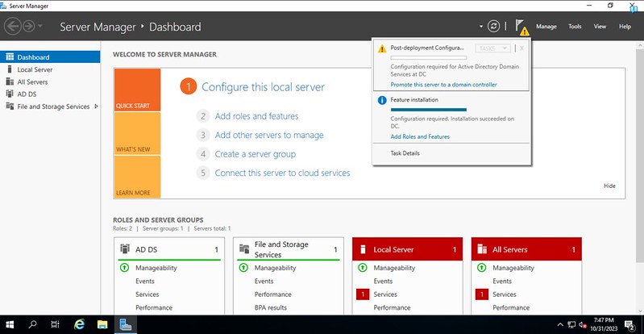Open the dropdown arrow beside the refresh icon
644x334 pixels.
coord(481,27)
